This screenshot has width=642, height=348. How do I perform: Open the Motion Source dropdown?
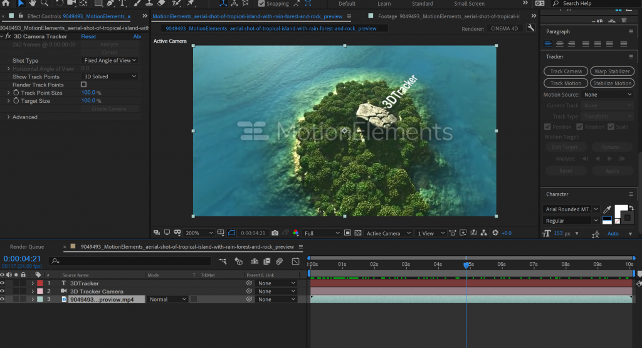608,95
